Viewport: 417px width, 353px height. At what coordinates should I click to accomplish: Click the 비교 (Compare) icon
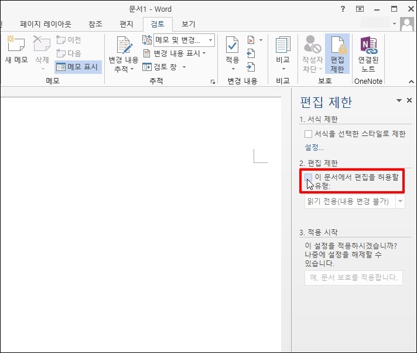[x=283, y=45]
